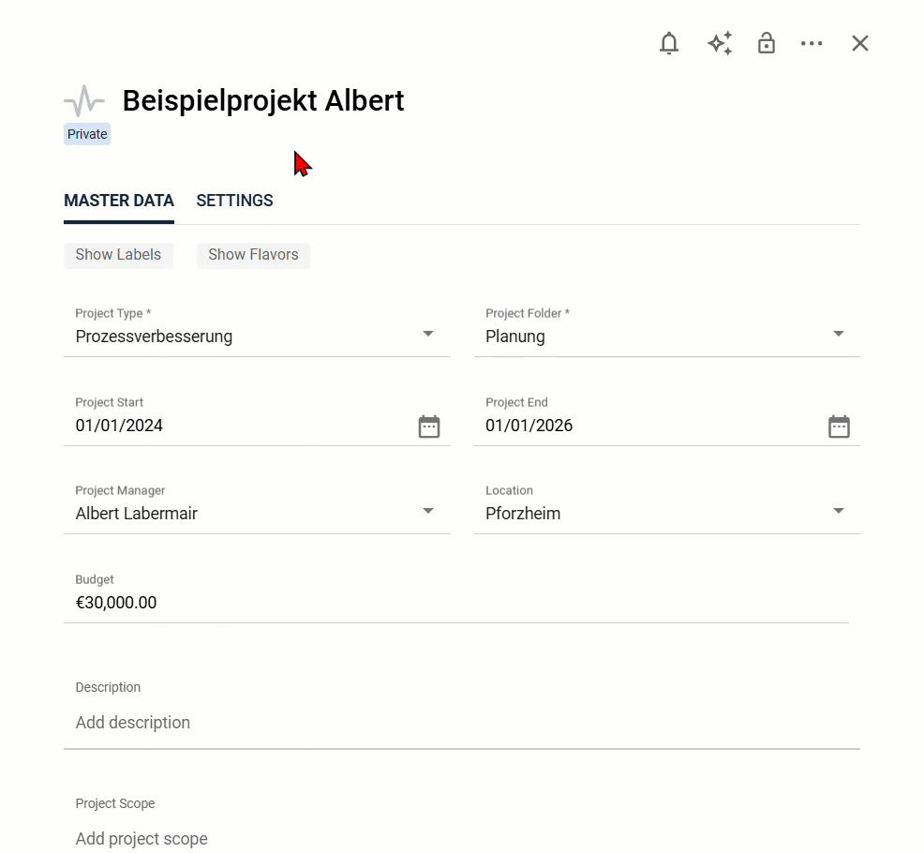924x853 pixels.
Task: Open the Project Start calendar picker
Action: coord(429,426)
